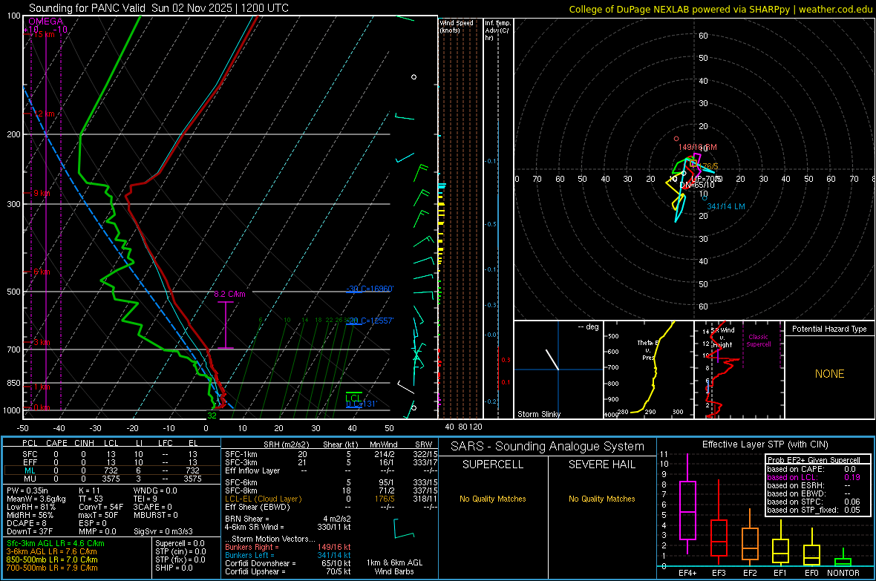This screenshot has width=876, height=581.
Task: Click the '-20 C=12557' height label
Action: coord(370,321)
